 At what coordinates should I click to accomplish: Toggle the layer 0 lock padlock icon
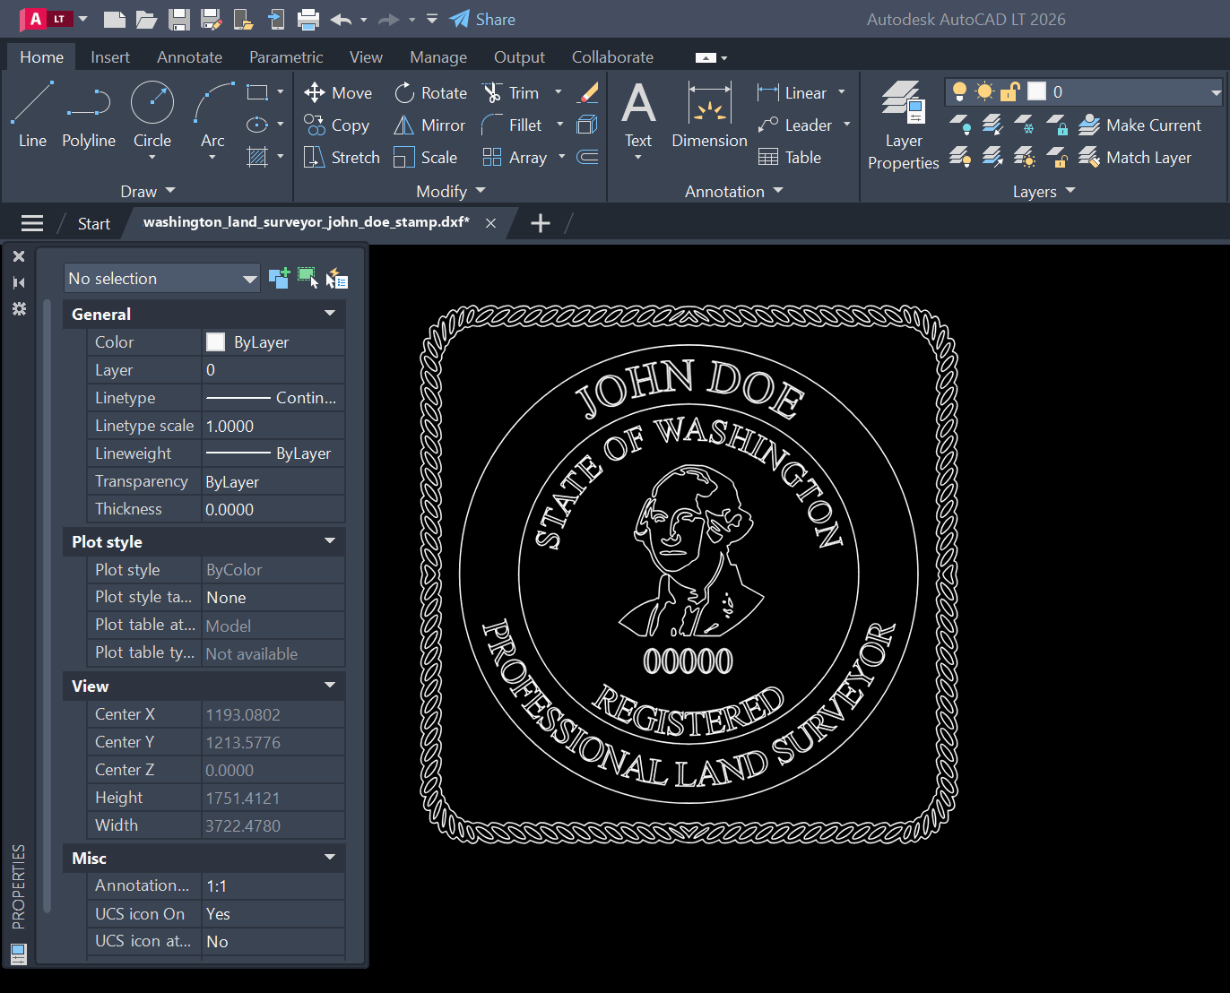1009,91
